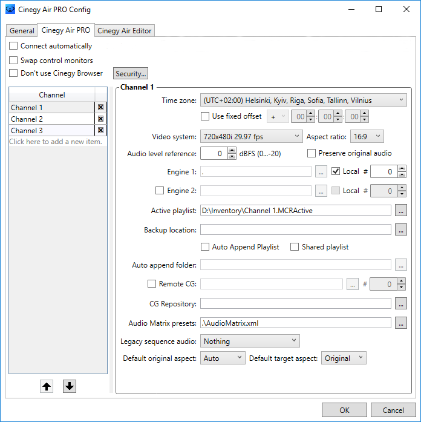Screen dimensions: 421x422
Task: Increase Engine 1 local number
Action: pyautogui.click(x=402, y=168)
